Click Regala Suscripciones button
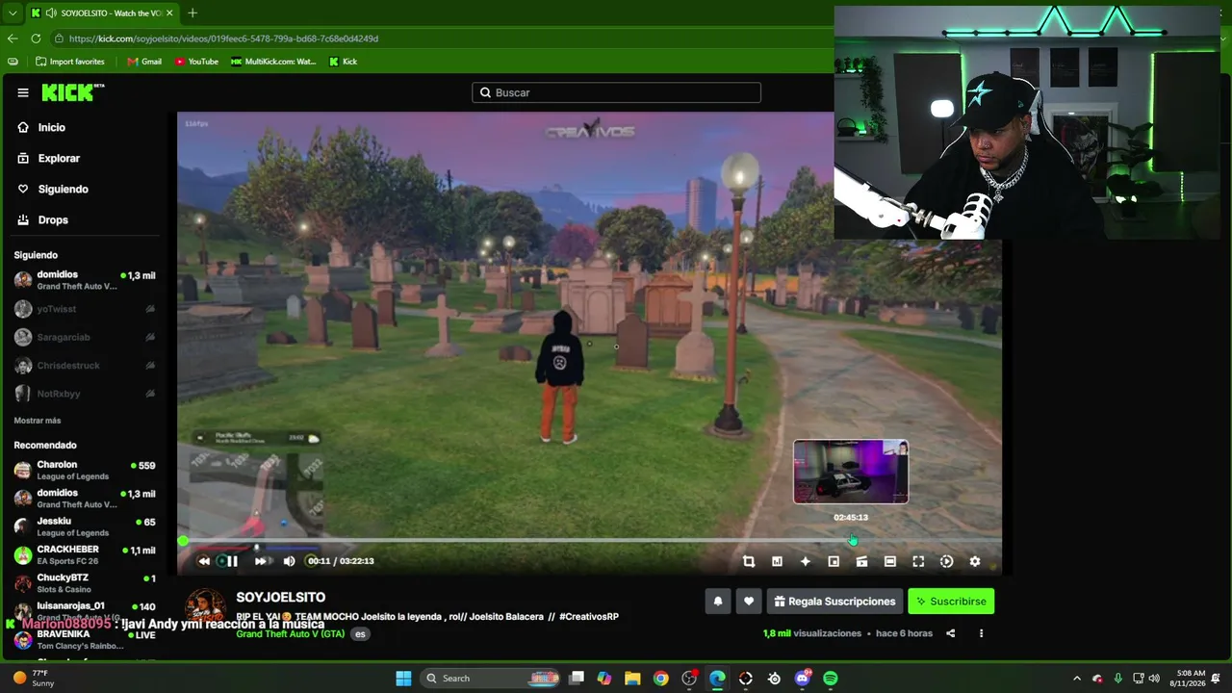Screen dimensions: 1232x693 click(x=834, y=602)
